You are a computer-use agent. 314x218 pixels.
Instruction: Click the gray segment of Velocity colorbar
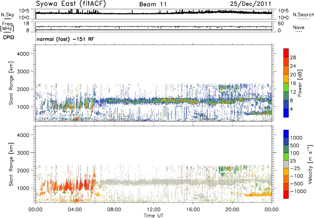286,164
